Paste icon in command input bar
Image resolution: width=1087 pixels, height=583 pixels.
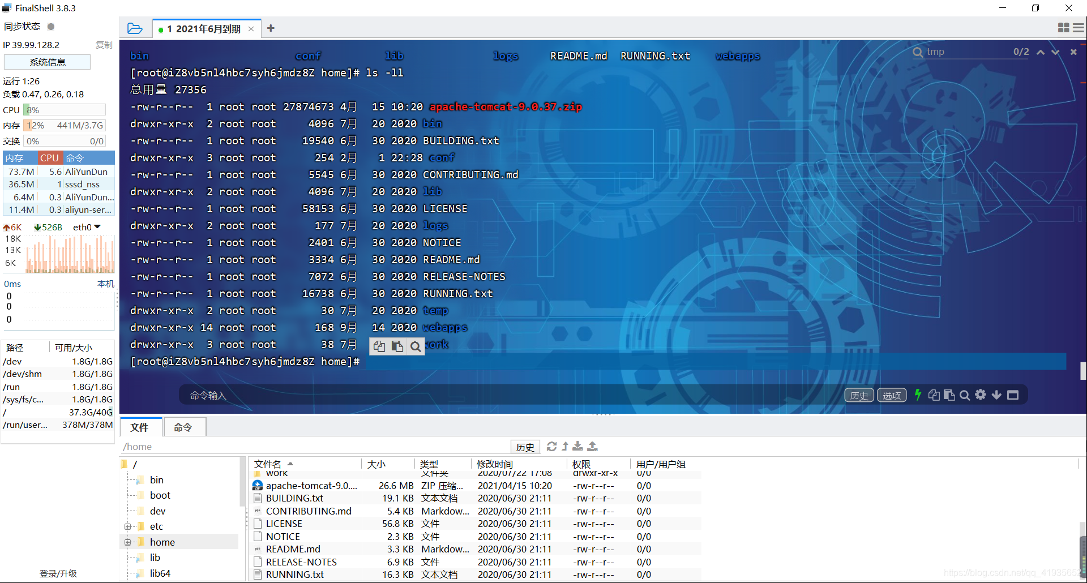coord(949,395)
